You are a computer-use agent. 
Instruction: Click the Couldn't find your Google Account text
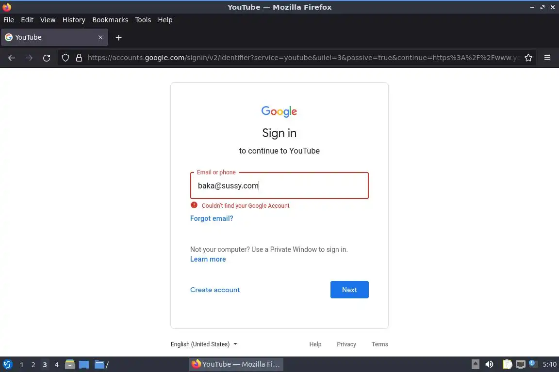(x=246, y=205)
